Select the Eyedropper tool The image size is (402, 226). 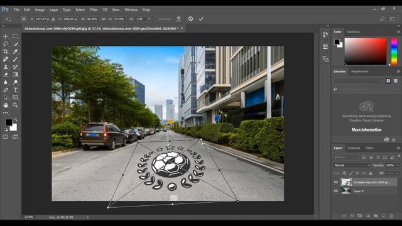click(15, 51)
